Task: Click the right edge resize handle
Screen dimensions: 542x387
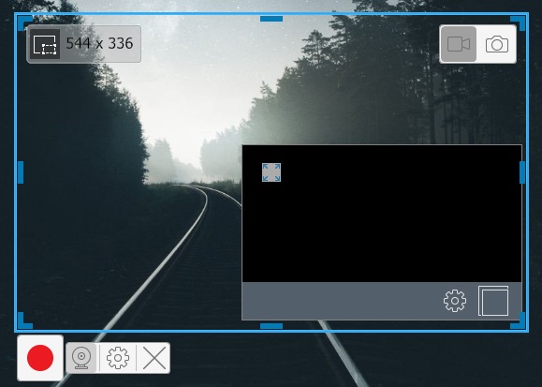Action: [522, 172]
